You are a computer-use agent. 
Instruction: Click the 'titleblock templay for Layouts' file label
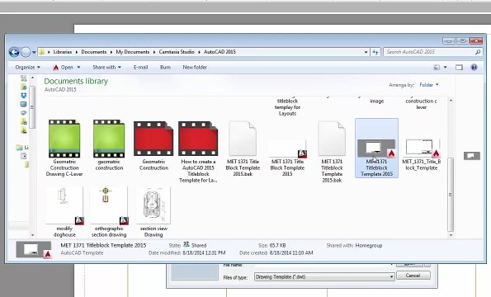(x=287, y=107)
